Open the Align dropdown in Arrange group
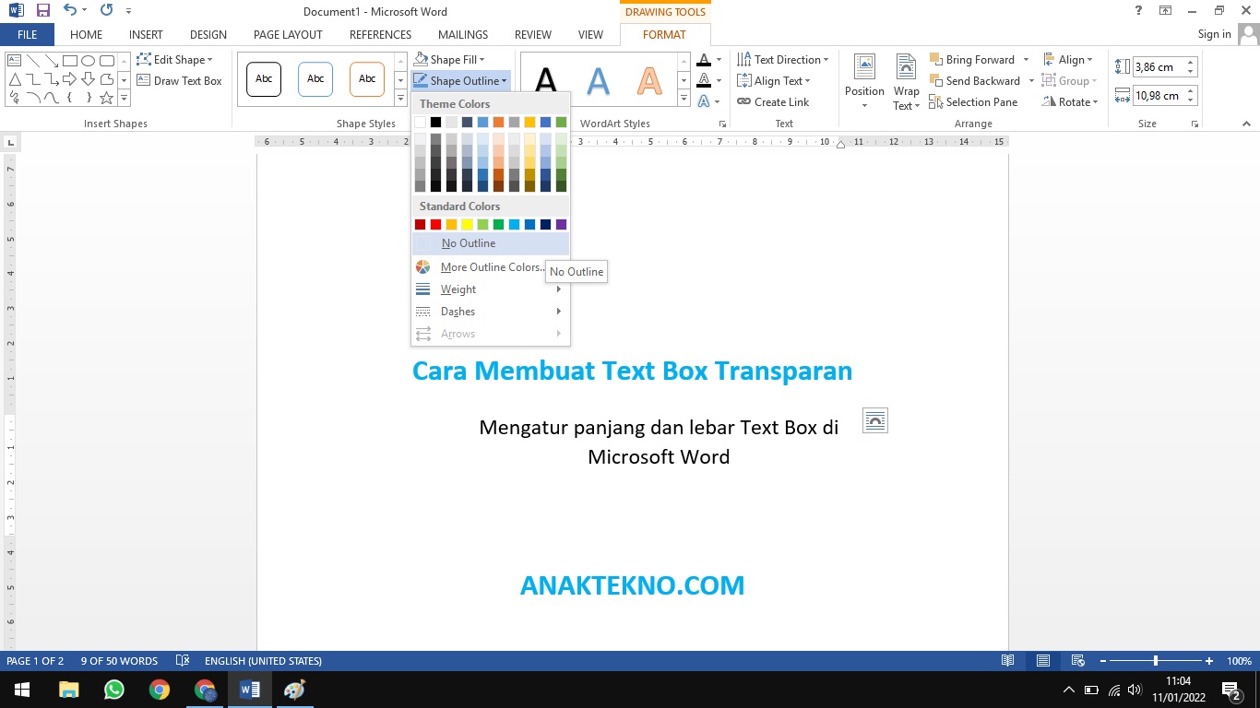Screen dimensions: 1260x708 coord(1068,60)
